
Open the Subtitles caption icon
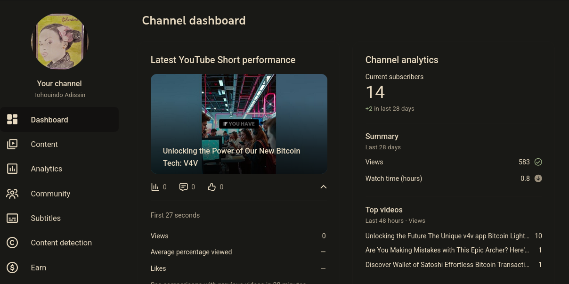[x=12, y=218]
